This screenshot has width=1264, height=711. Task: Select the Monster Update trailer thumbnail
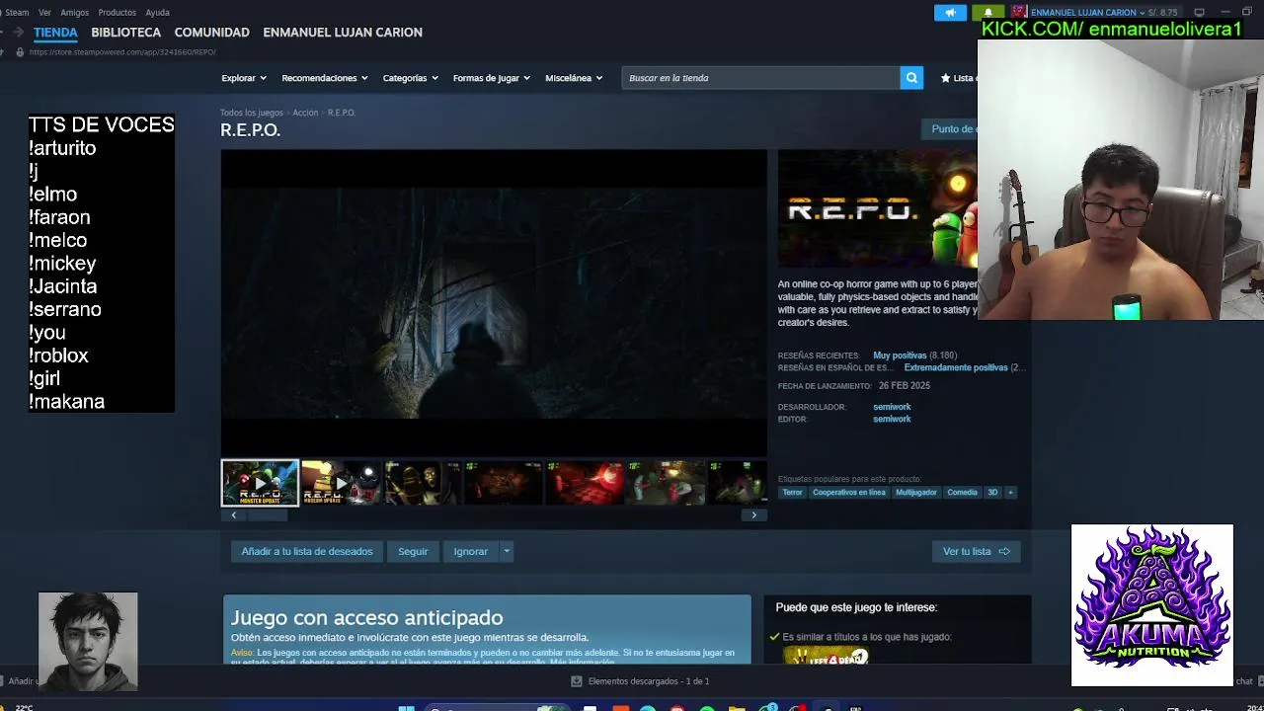coord(260,483)
